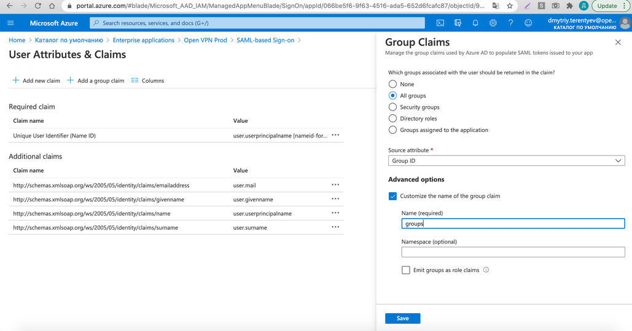The image size is (632, 331).
Task: Open the Azure notifications bell
Action: click(475, 23)
